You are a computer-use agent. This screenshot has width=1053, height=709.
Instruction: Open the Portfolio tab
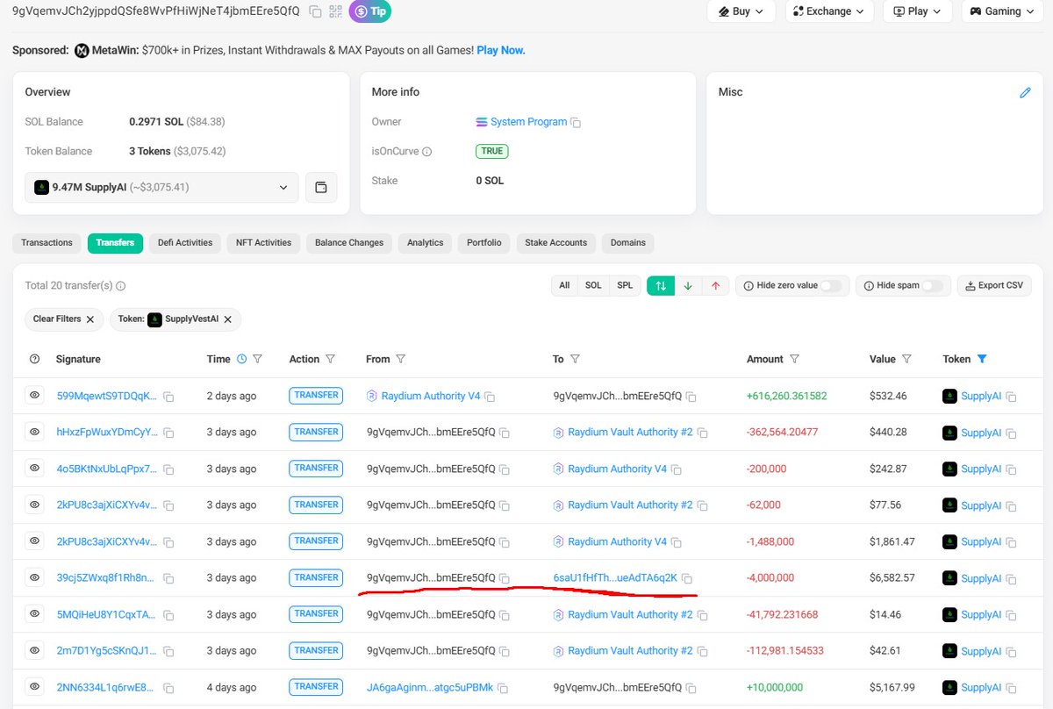click(x=484, y=243)
